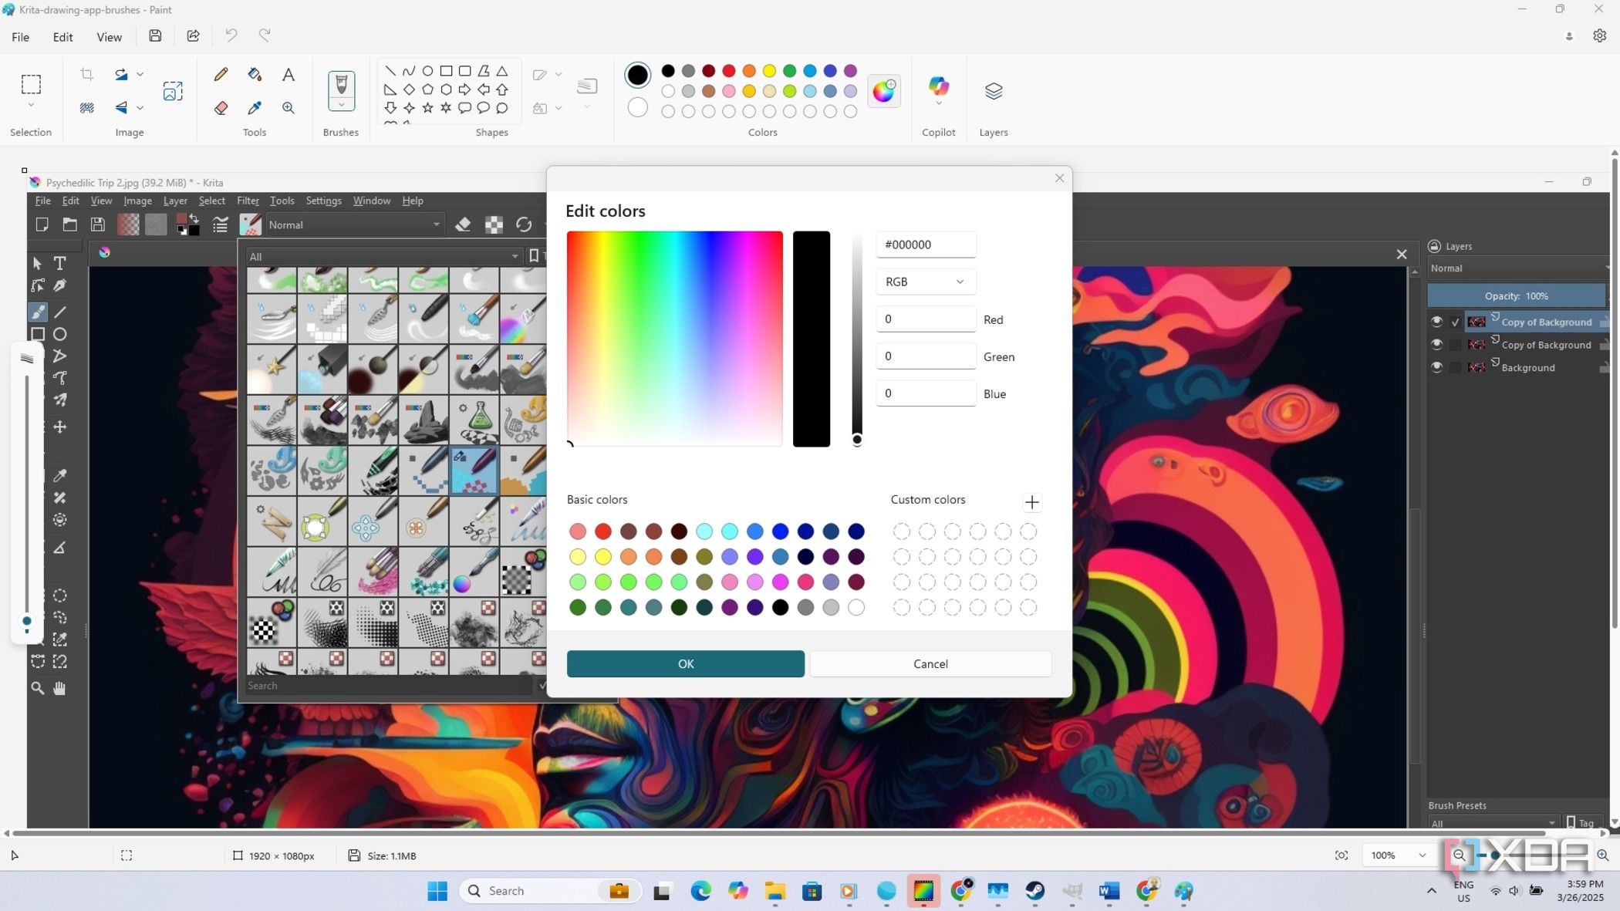Open the Paint File menu
Screen dimensions: 1620x911
click(x=21, y=36)
